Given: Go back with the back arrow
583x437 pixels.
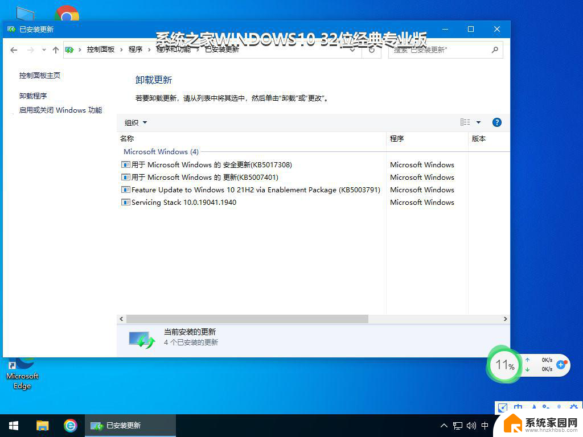Looking at the screenshot, I should tap(14, 50).
